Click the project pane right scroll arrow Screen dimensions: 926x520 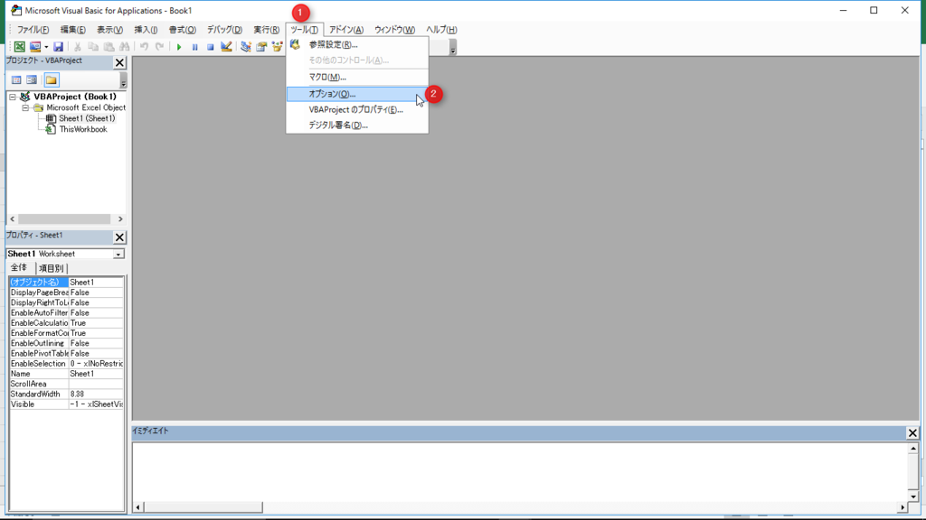[x=120, y=219]
